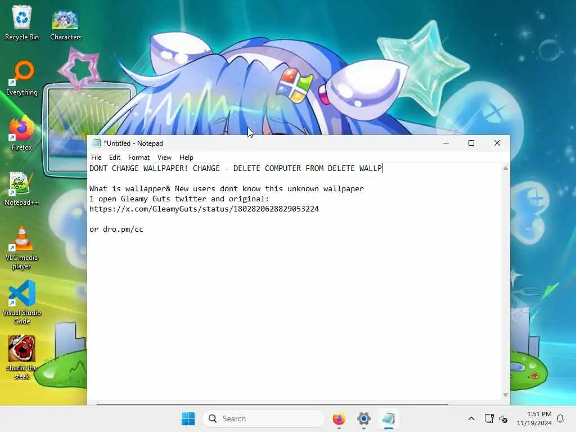Click Firefox icon in the taskbar
The width and height of the screenshot is (576, 432).
pyautogui.click(x=339, y=418)
